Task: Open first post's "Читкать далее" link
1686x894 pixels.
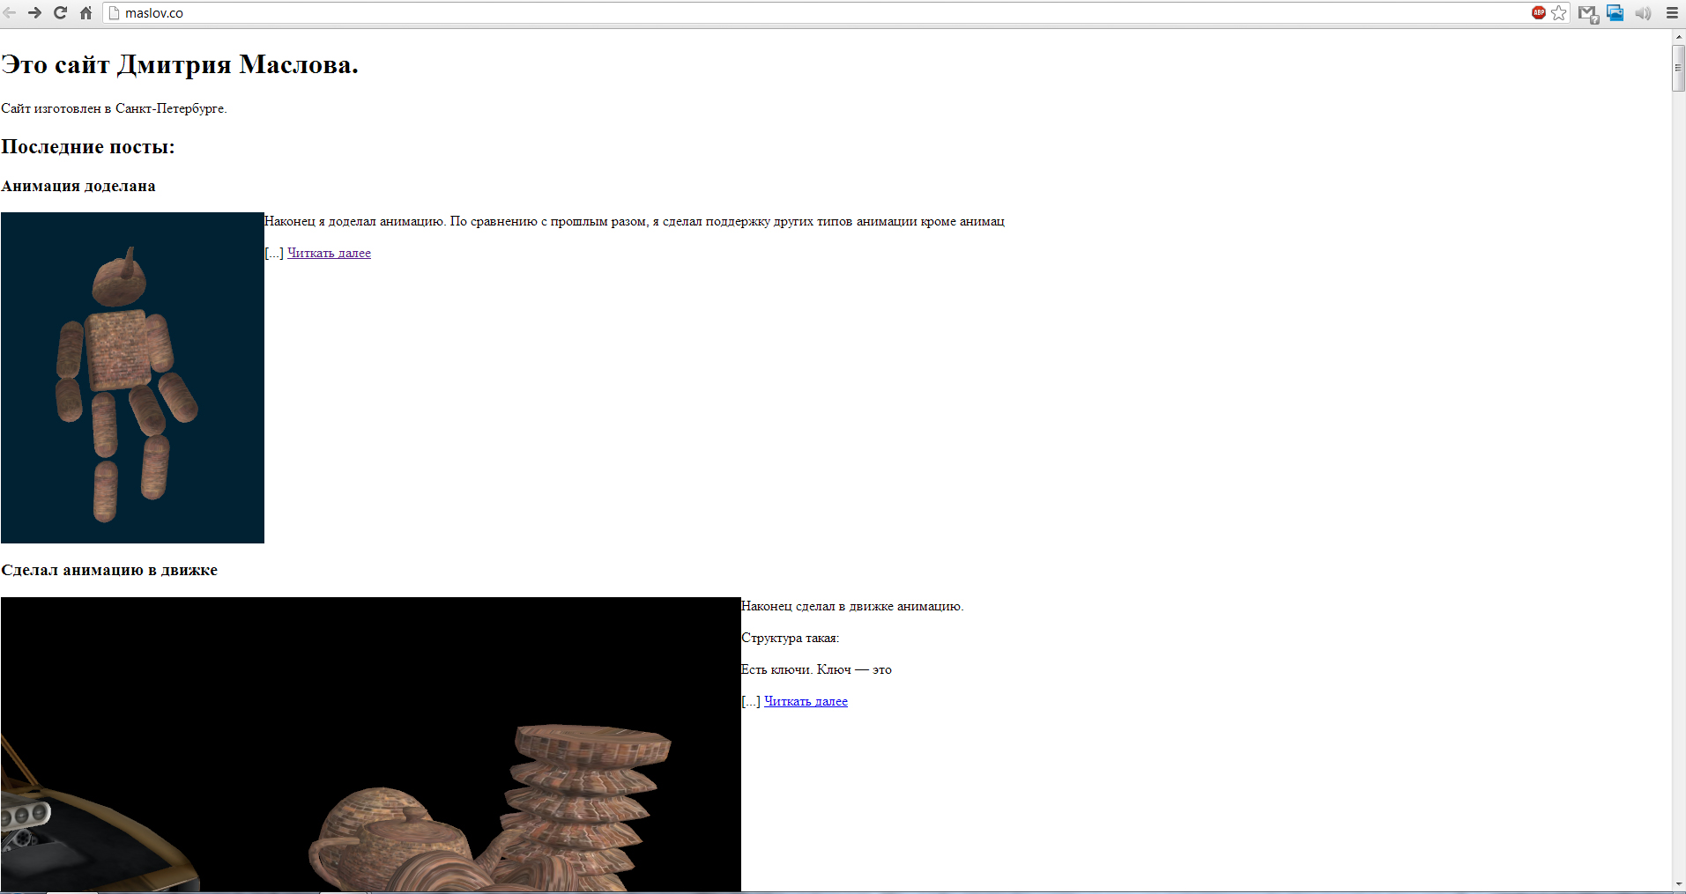Action: click(329, 254)
